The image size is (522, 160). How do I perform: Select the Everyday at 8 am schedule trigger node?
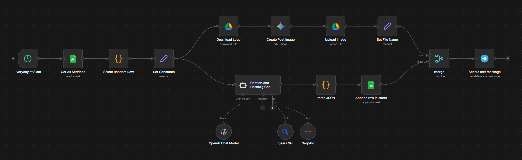coord(28,59)
